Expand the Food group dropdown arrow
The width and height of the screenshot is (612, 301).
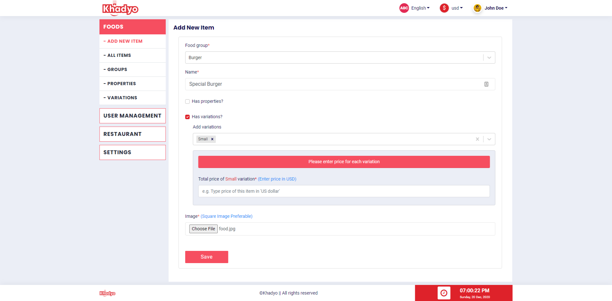[489, 58]
